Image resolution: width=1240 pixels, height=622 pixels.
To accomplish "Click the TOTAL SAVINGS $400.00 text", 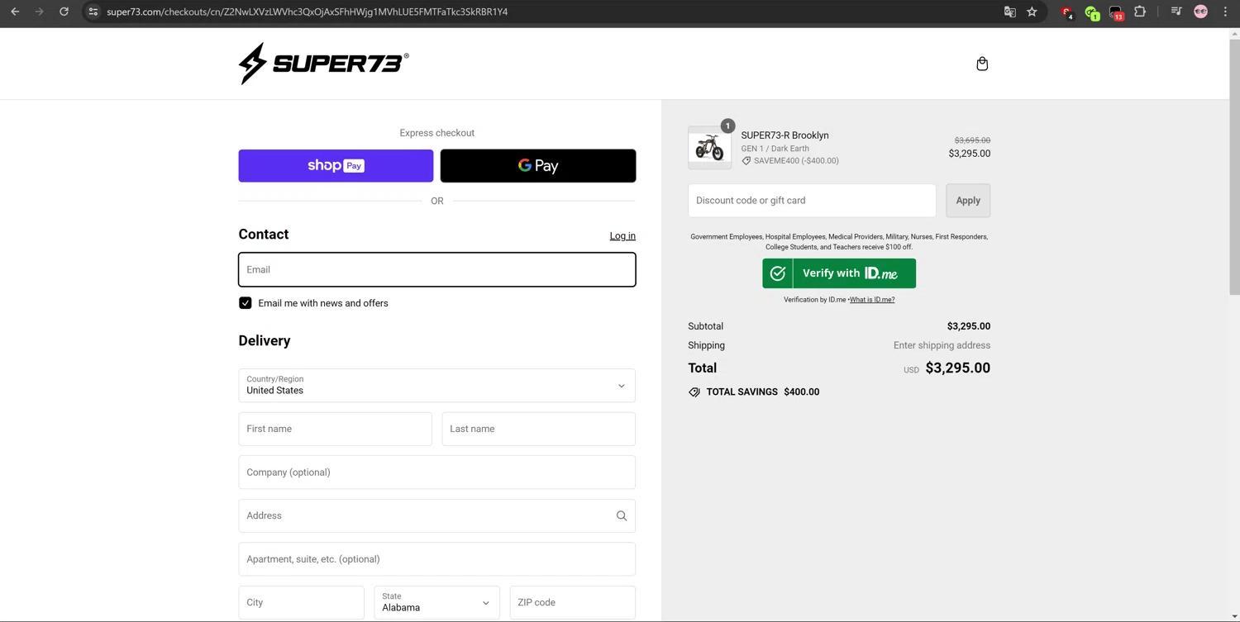I will coord(763,392).
